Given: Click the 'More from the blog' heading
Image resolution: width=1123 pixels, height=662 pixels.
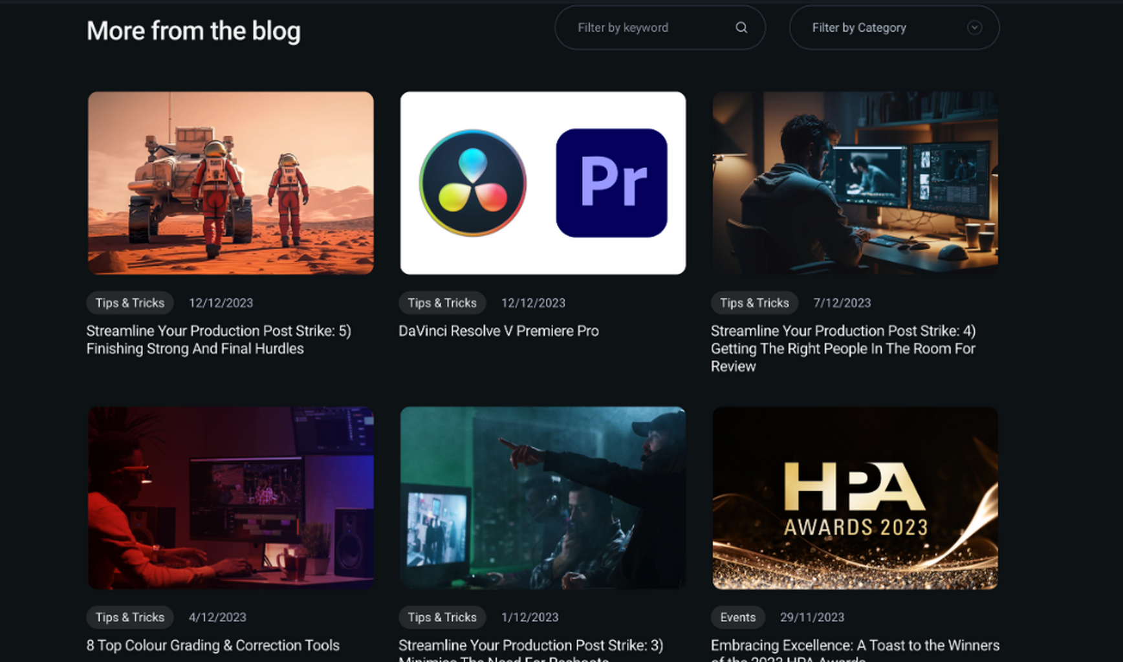Looking at the screenshot, I should [193, 31].
